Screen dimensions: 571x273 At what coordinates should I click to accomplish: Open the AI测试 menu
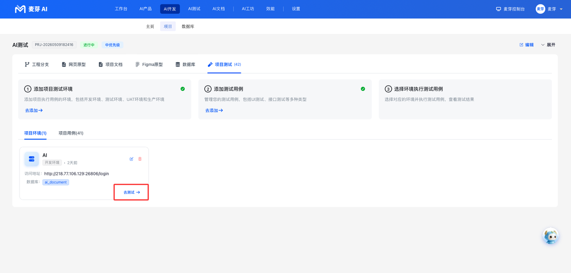coord(194,9)
